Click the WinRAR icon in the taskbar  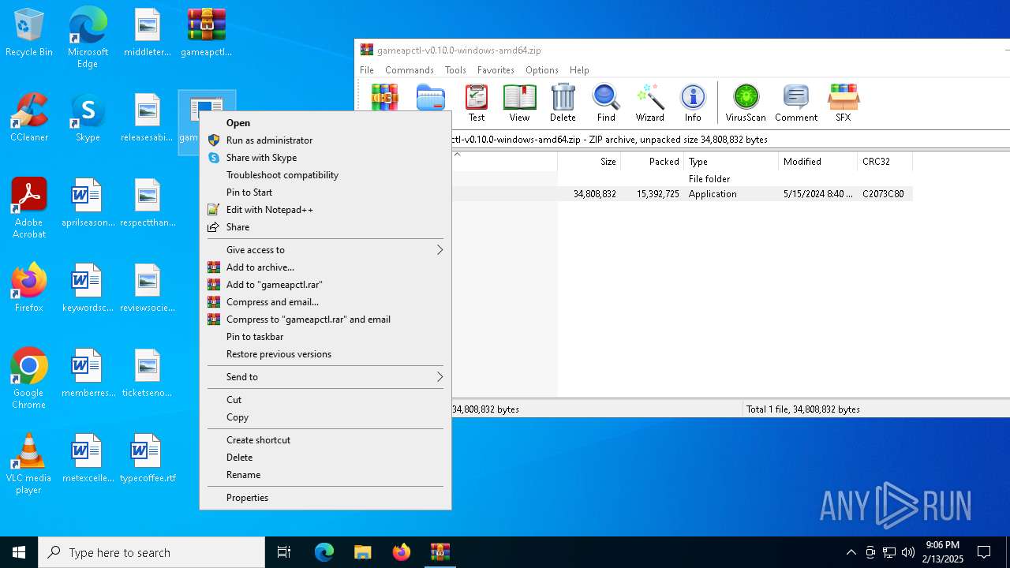[x=440, y=552]
